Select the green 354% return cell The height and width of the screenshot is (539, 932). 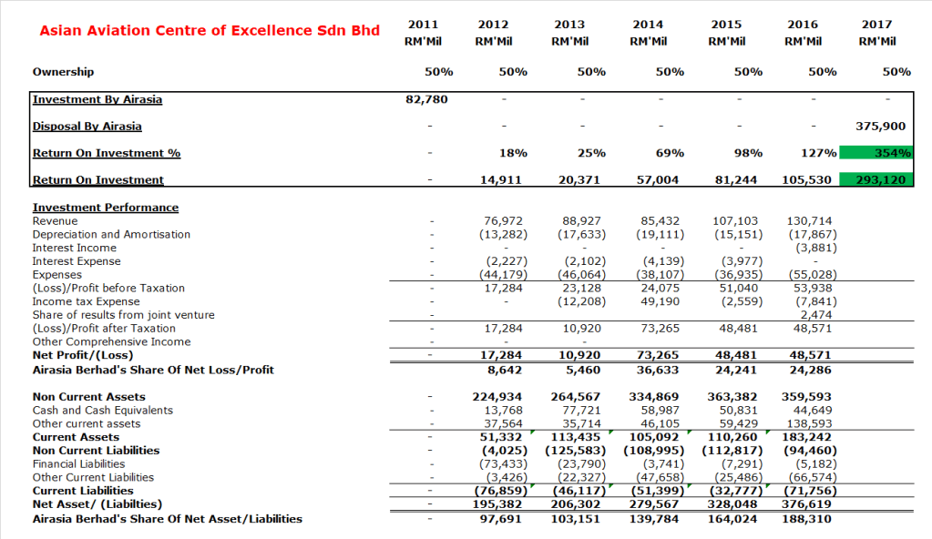876,153
